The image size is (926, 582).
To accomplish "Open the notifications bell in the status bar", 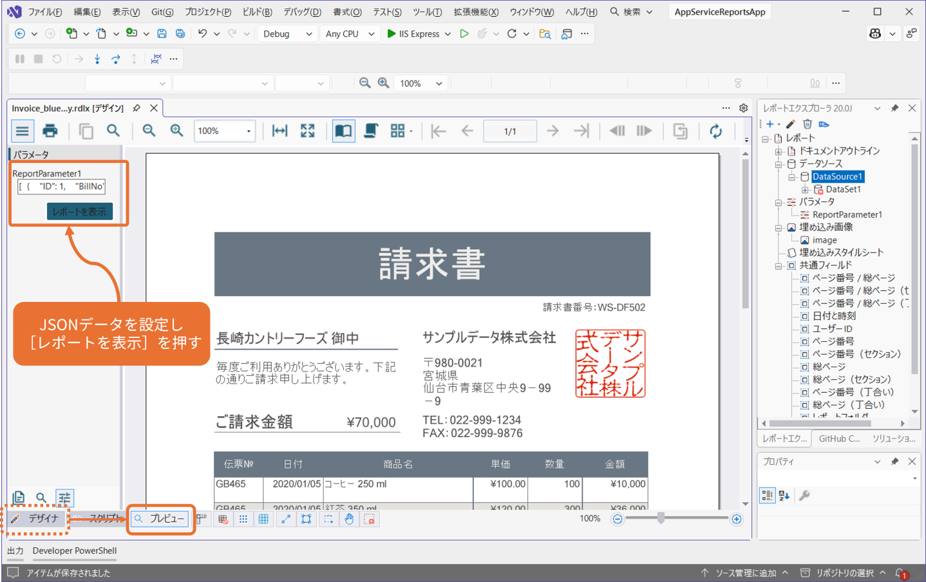I will click(x=902, y=573).
